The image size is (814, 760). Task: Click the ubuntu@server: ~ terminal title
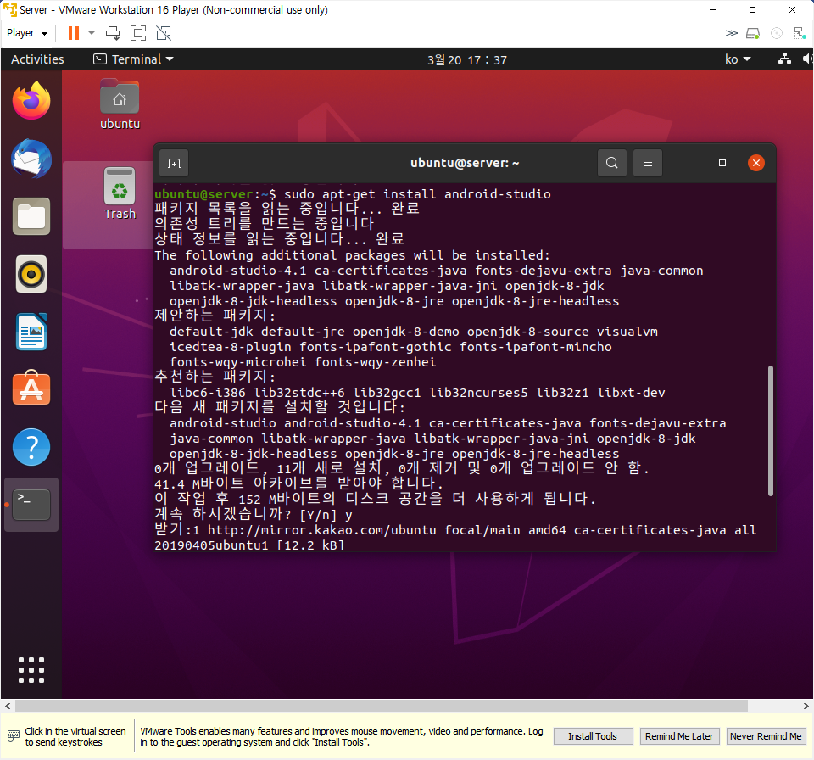point(465,163)
